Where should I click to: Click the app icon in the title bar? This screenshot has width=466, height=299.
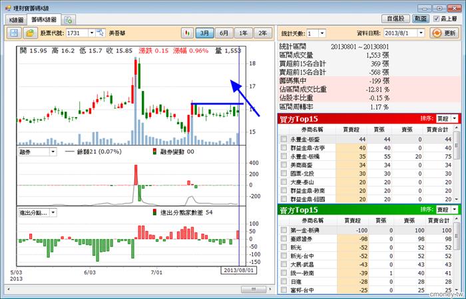[7, 6]
